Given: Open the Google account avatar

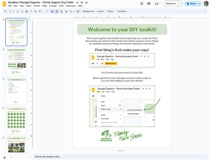Looking at the screenshot, I should [206, 4].
